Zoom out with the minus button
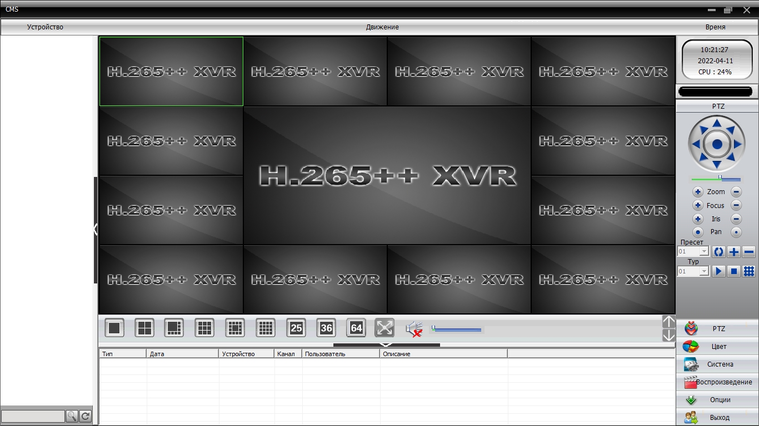Viewport: 759px width, 426px height. 736,192
